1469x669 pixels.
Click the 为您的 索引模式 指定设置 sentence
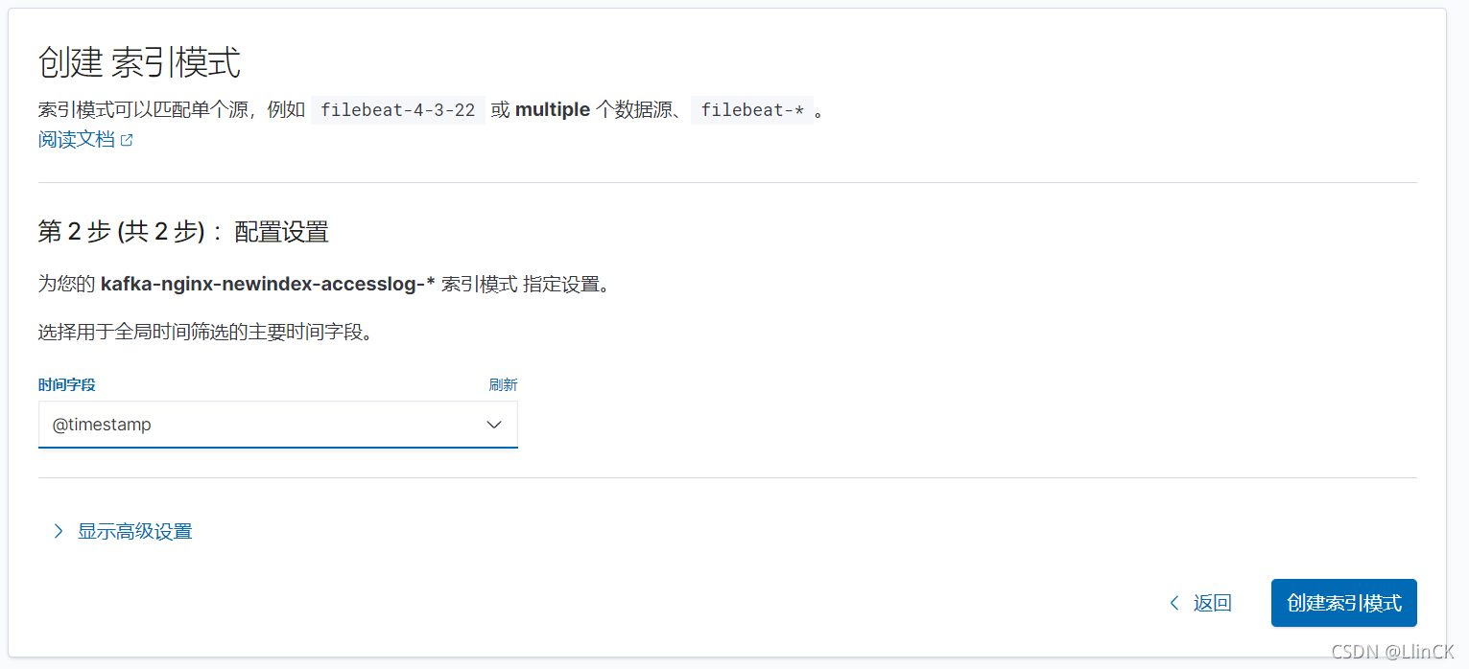tap(323, 285)
